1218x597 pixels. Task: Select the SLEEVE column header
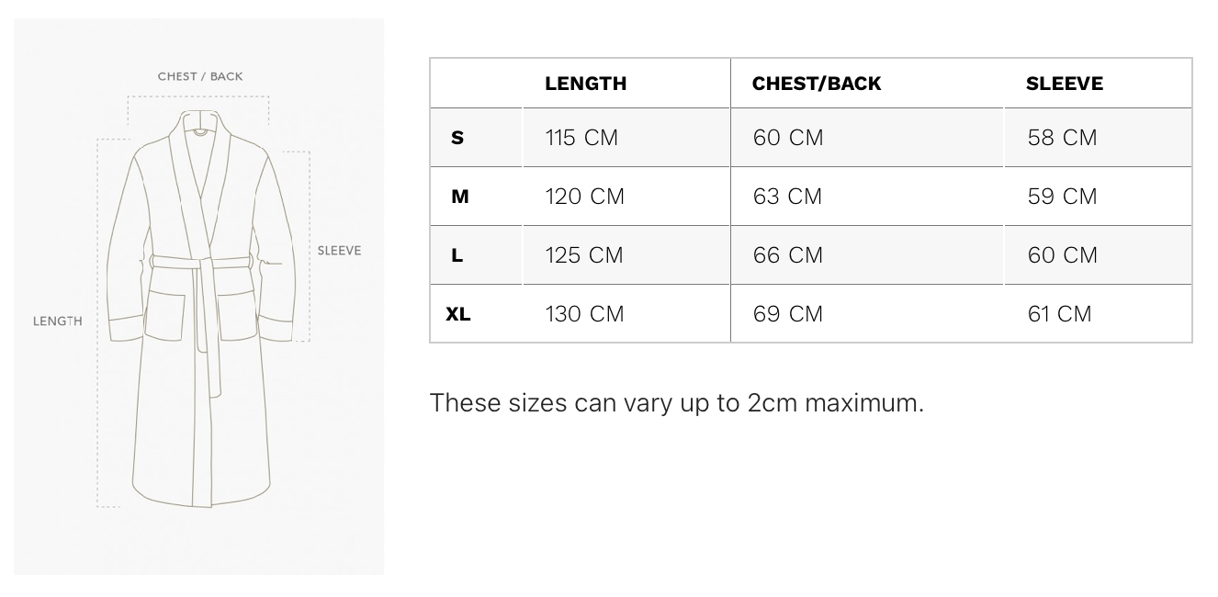point(1065,84)
